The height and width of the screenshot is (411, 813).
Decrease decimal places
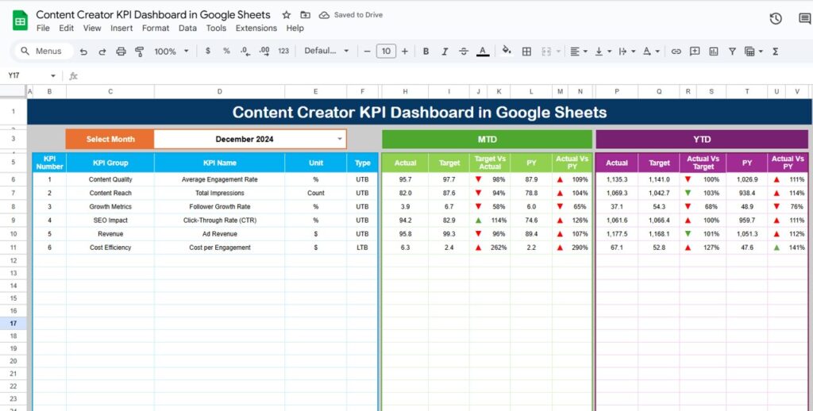[x=245, y=51]
